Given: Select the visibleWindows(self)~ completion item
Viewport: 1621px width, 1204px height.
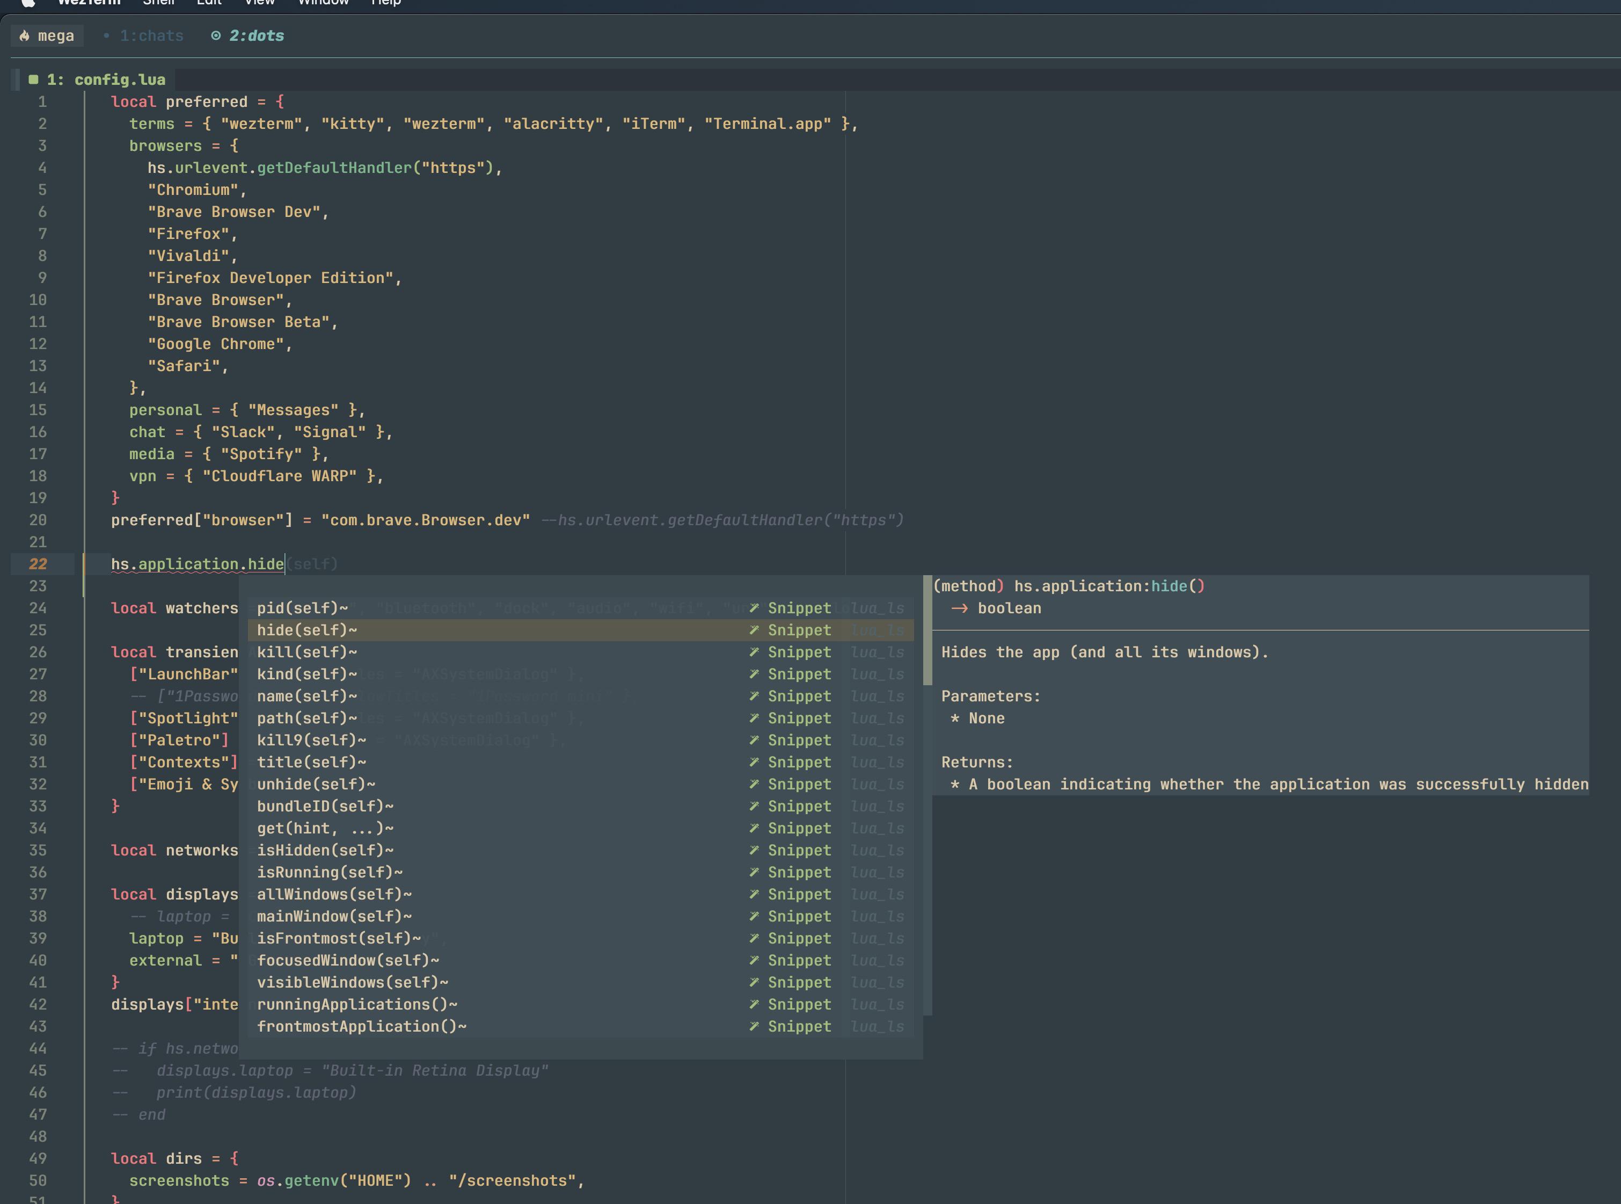Looking at the screenshot, I should (x=581, y=982).
